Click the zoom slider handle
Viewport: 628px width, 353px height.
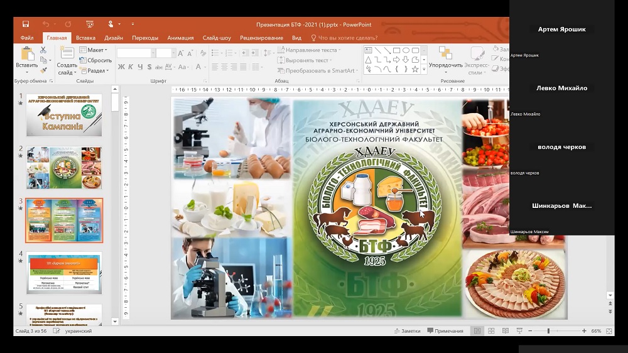coord(548,331)
